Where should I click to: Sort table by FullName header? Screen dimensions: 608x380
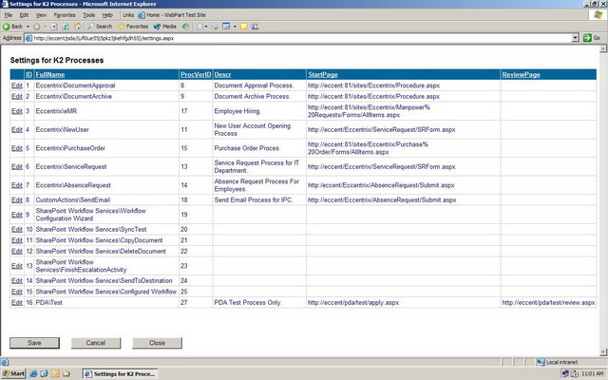pos(50,74)
